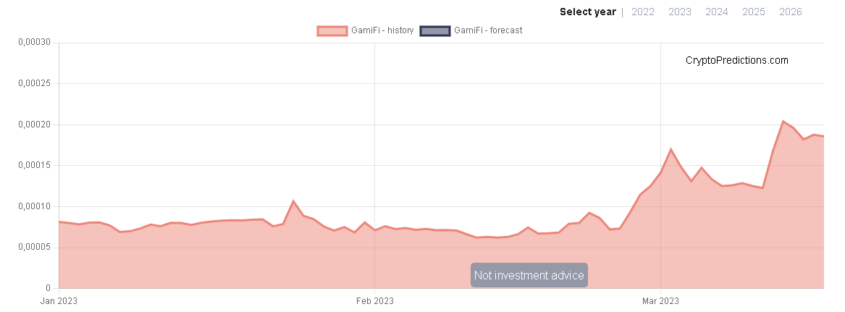Hide the 'GamiFi - forecast' series label
Image resolution: width=845 pixels, height=312 pixels.
point(487,30)
